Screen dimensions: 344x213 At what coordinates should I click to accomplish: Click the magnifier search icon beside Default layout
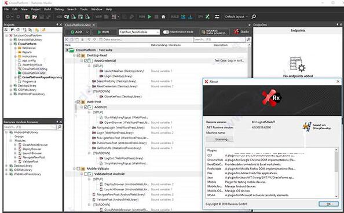(x=254, y=17)
